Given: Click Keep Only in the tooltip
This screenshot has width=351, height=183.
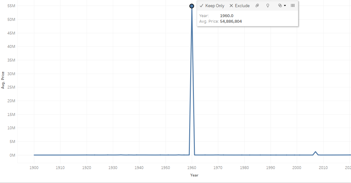Looking at the screenshot, I should pyautogui.click(x=212, y=6).
